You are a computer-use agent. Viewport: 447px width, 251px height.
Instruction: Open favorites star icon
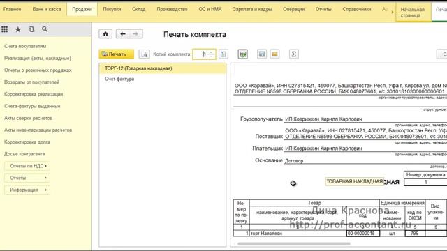[18, 29]
